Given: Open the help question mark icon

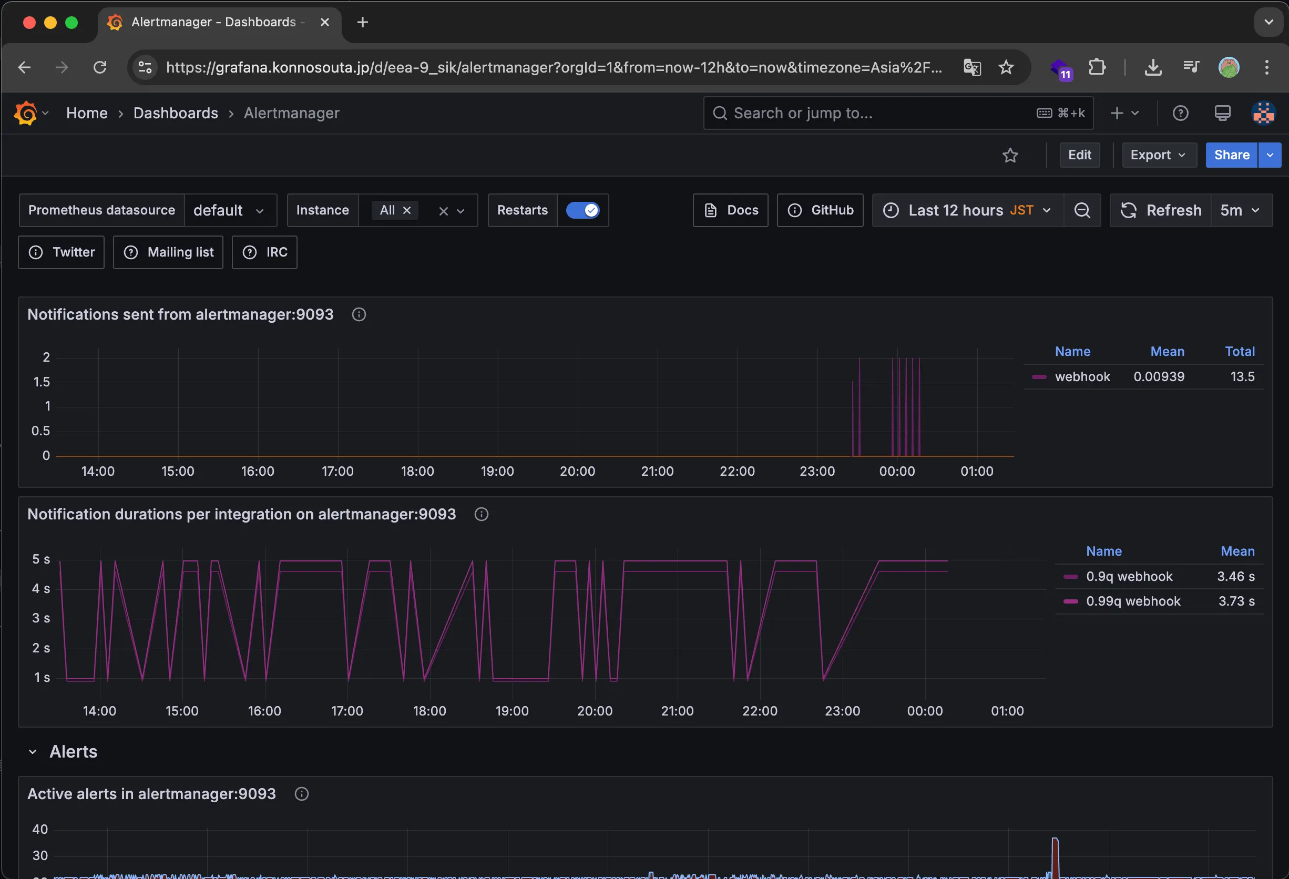Looking at the screenshot, I should (x=1180, y=113).
